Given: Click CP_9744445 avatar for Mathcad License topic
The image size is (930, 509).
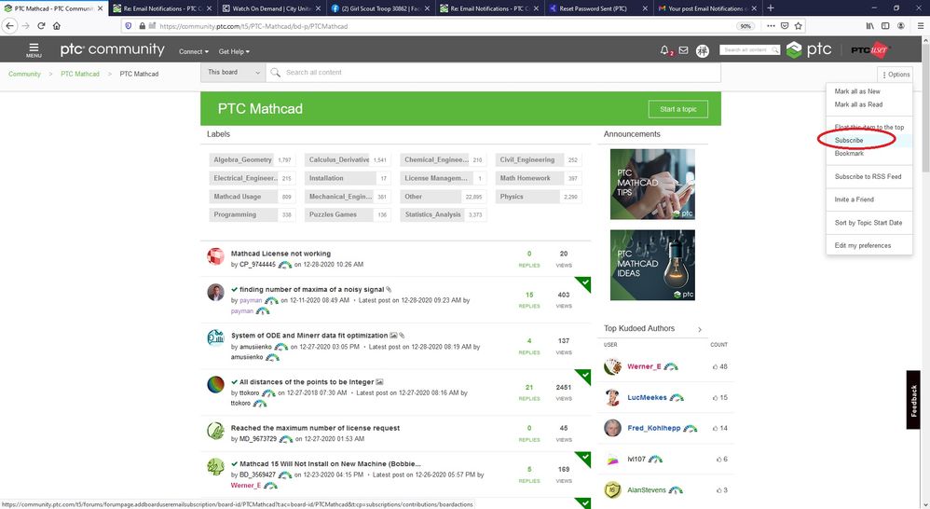Looking at the screenshot, I should pos(215,257).
